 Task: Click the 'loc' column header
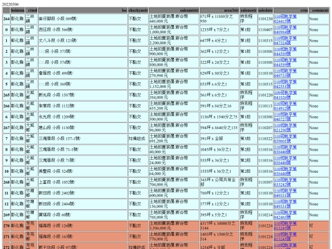point(83,10)
